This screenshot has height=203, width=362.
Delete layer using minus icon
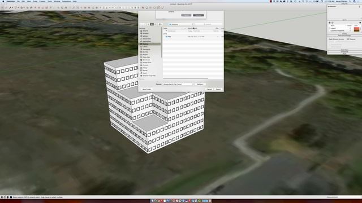(x=333, y=23)
